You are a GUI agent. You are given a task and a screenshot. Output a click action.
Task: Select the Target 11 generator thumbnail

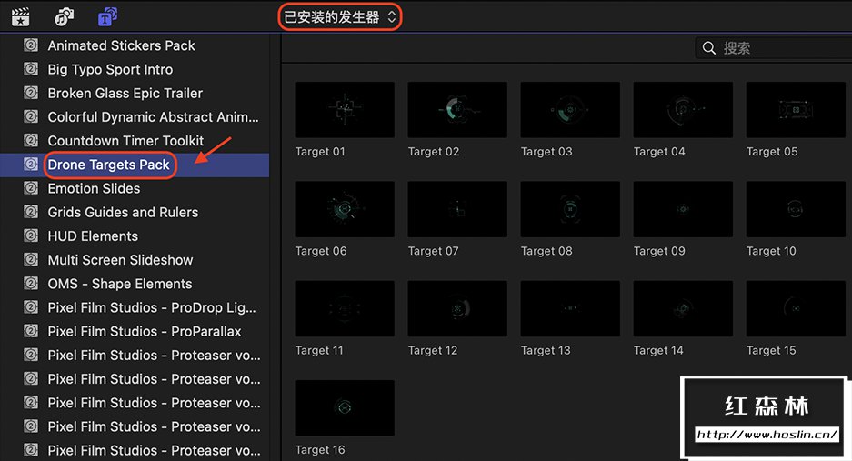click(345, 309)
